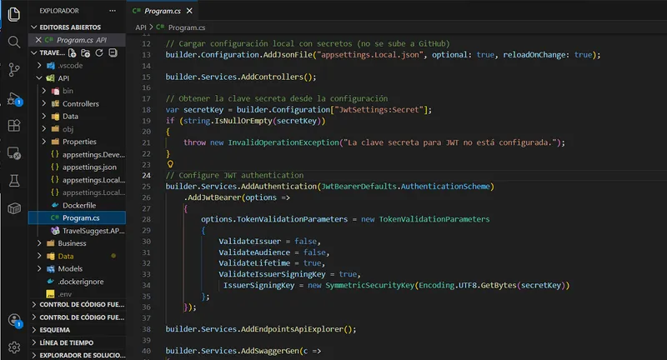Click line number 24 in gutter

pyautogui.click(x=147, y=175)
